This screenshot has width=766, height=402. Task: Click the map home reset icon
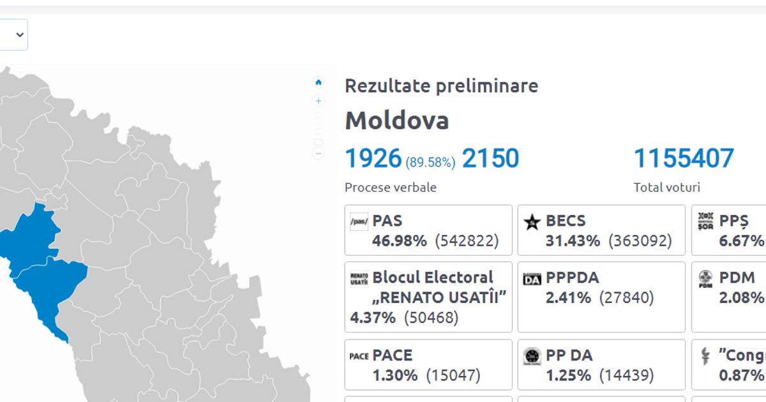point(319,82)
